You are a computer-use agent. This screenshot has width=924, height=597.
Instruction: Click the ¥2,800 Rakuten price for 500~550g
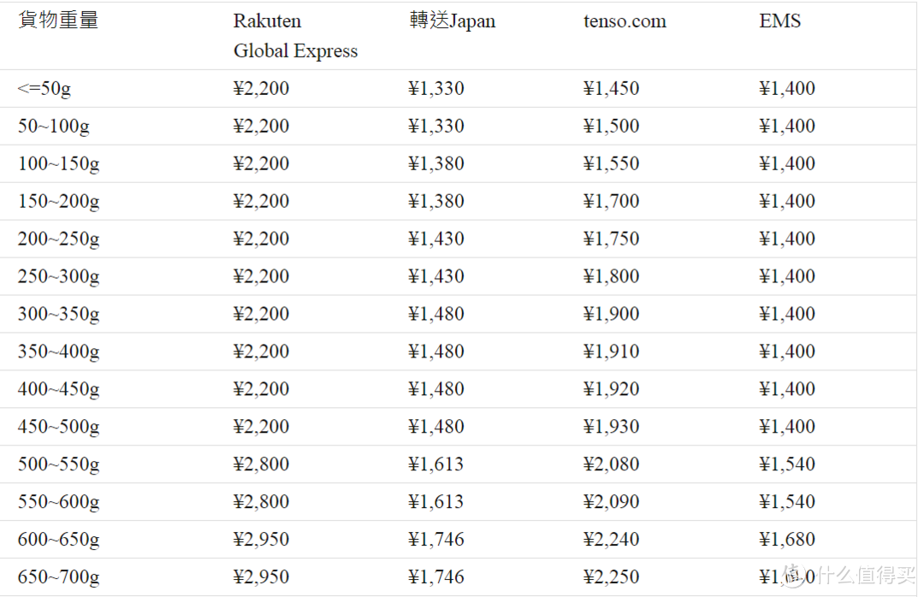261,464
